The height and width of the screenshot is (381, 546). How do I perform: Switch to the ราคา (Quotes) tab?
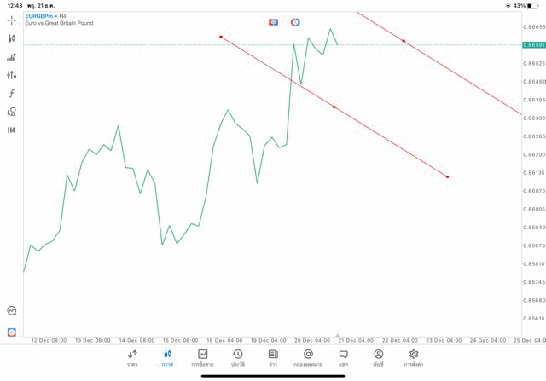pyautogui.click(x=132, y=357)
